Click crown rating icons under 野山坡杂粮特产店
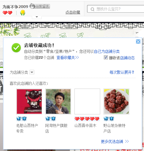Image resolution: width=144 pixels, height=151 pixels. [109, 119]
